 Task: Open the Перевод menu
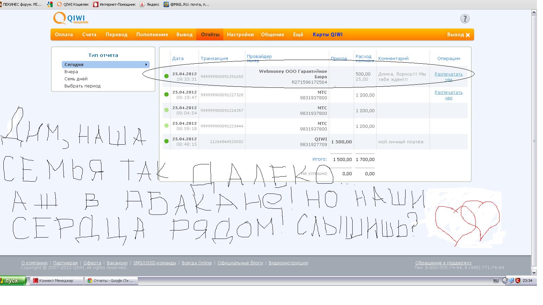116,35
